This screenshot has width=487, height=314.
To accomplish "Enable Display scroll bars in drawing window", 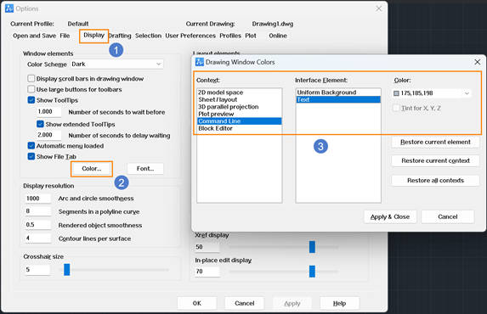I will pos(31,78).
